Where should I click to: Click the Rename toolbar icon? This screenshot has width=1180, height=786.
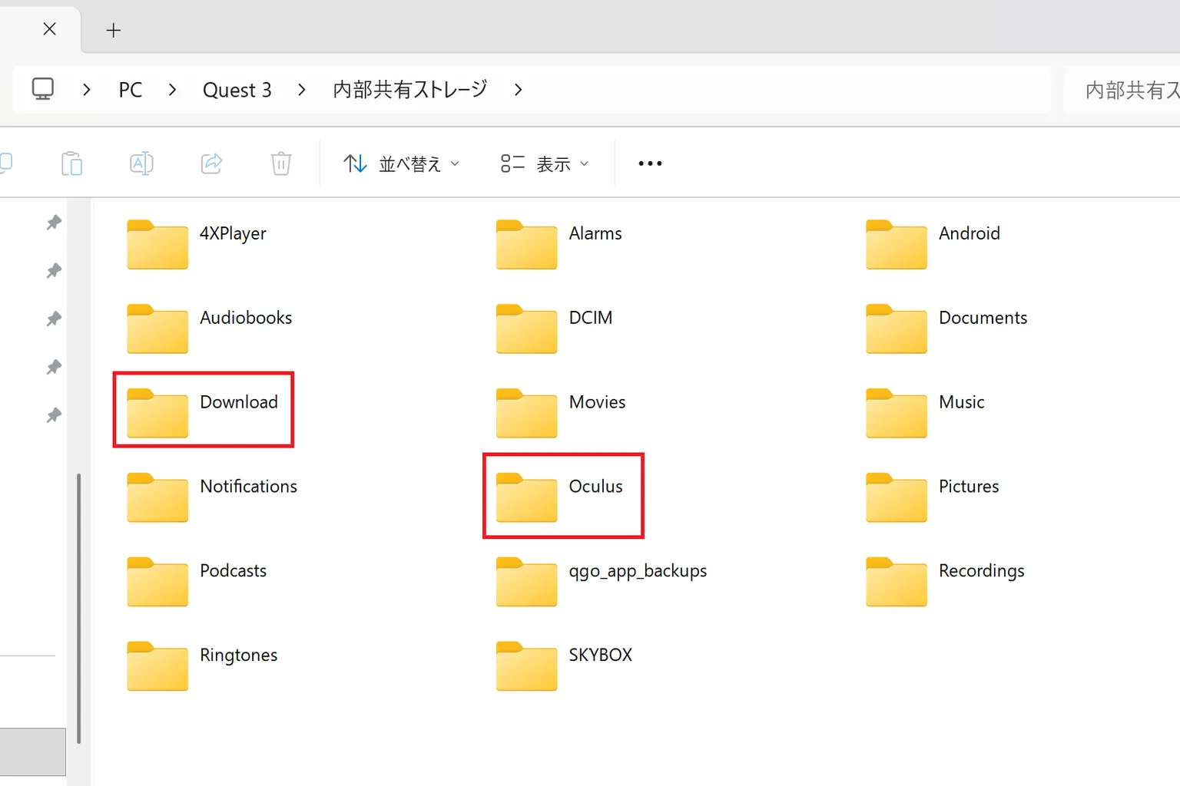141,163
